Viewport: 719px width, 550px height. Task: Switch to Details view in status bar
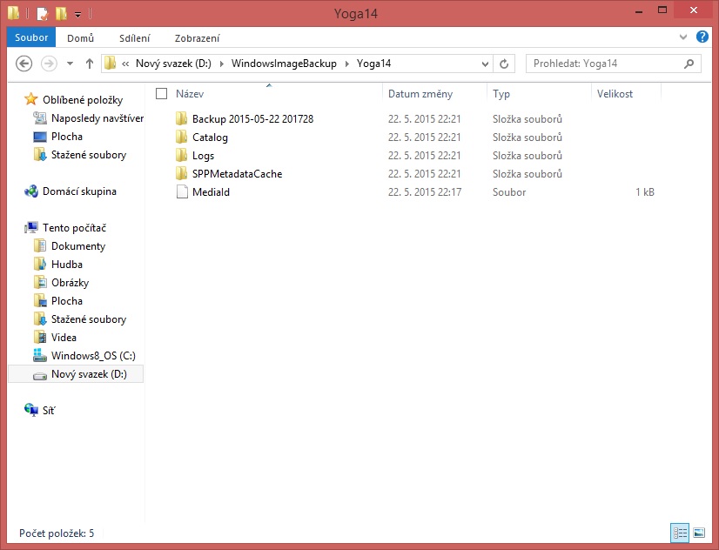(x=680, y=532)
